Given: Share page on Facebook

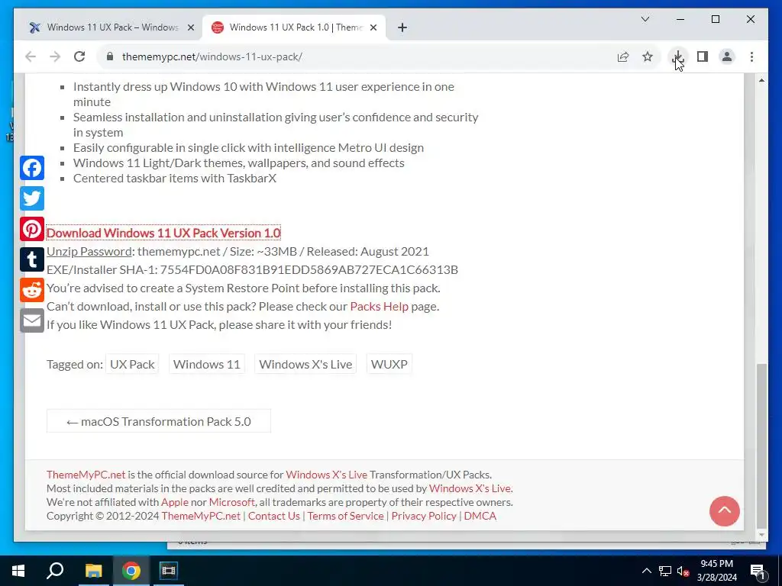Looking at the screenshot, I should coord(32,168).
